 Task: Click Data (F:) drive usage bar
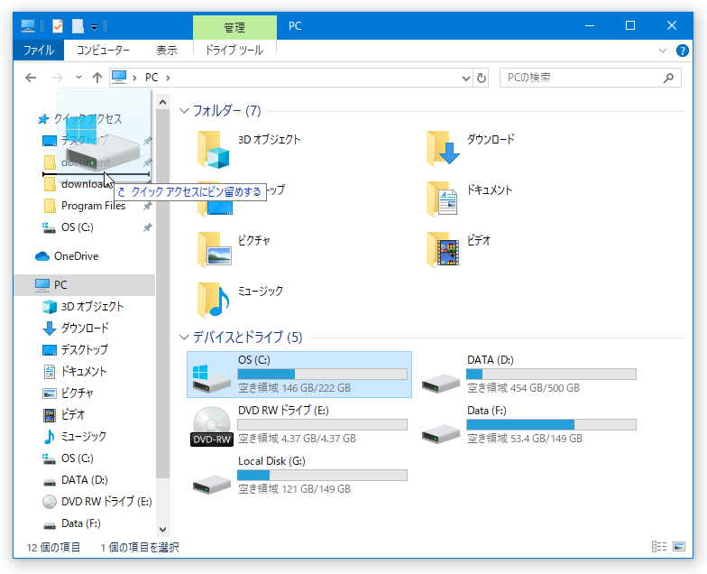point(552,424)
